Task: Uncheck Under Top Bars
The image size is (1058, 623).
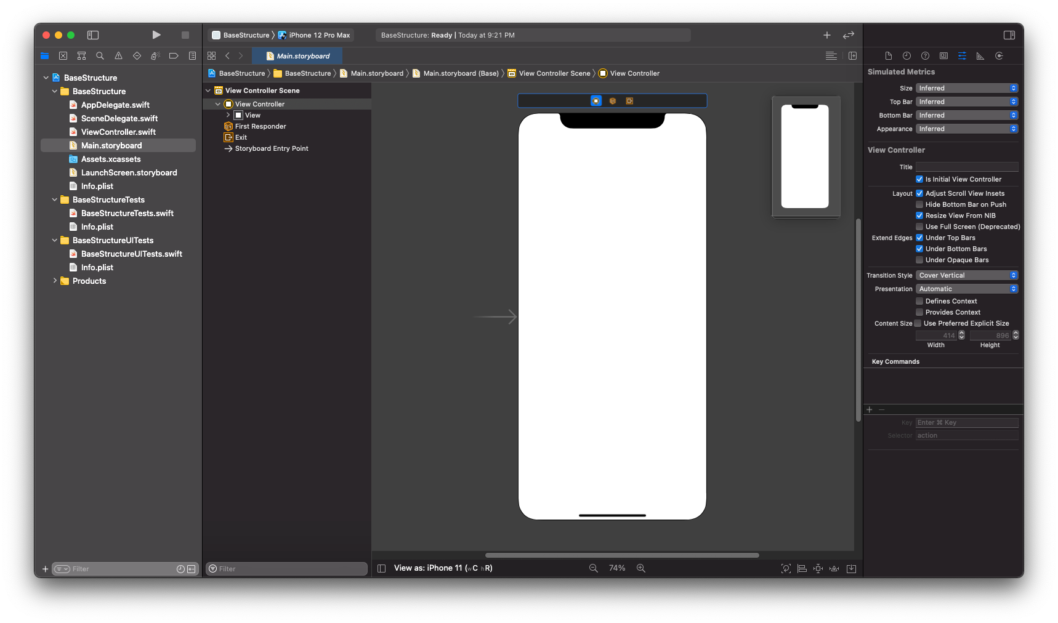Action: coord(919,238)
